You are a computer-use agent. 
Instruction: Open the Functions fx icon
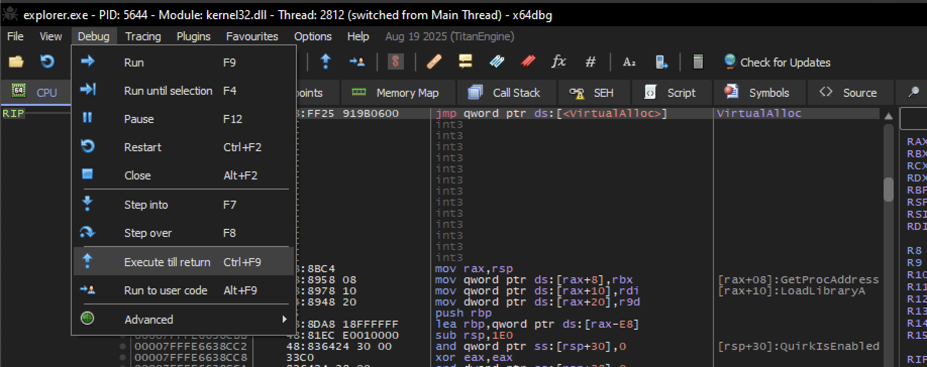click(558, 62)
